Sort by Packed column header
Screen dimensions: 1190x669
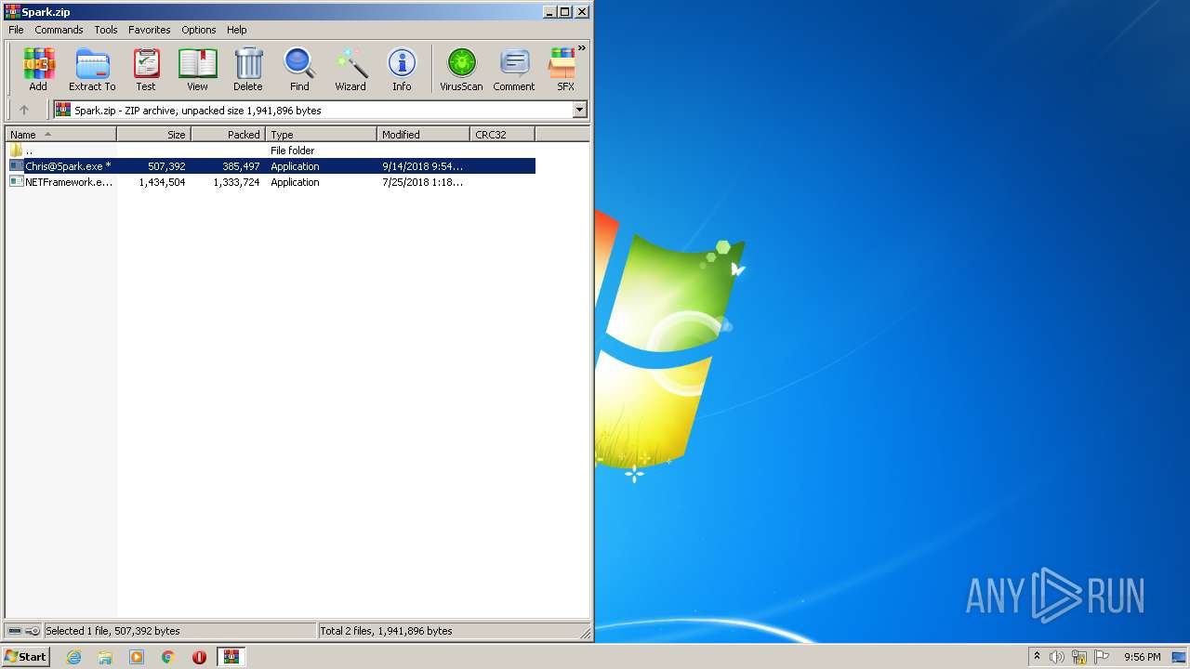click(x=229, y=135)
